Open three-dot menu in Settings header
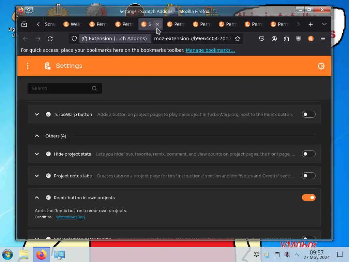This screenshot has width=349, height=262. click(x=28, y=66)
